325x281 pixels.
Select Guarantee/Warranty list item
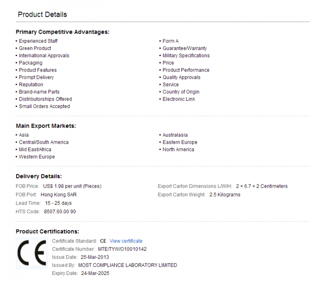click(x=184, y=48)
